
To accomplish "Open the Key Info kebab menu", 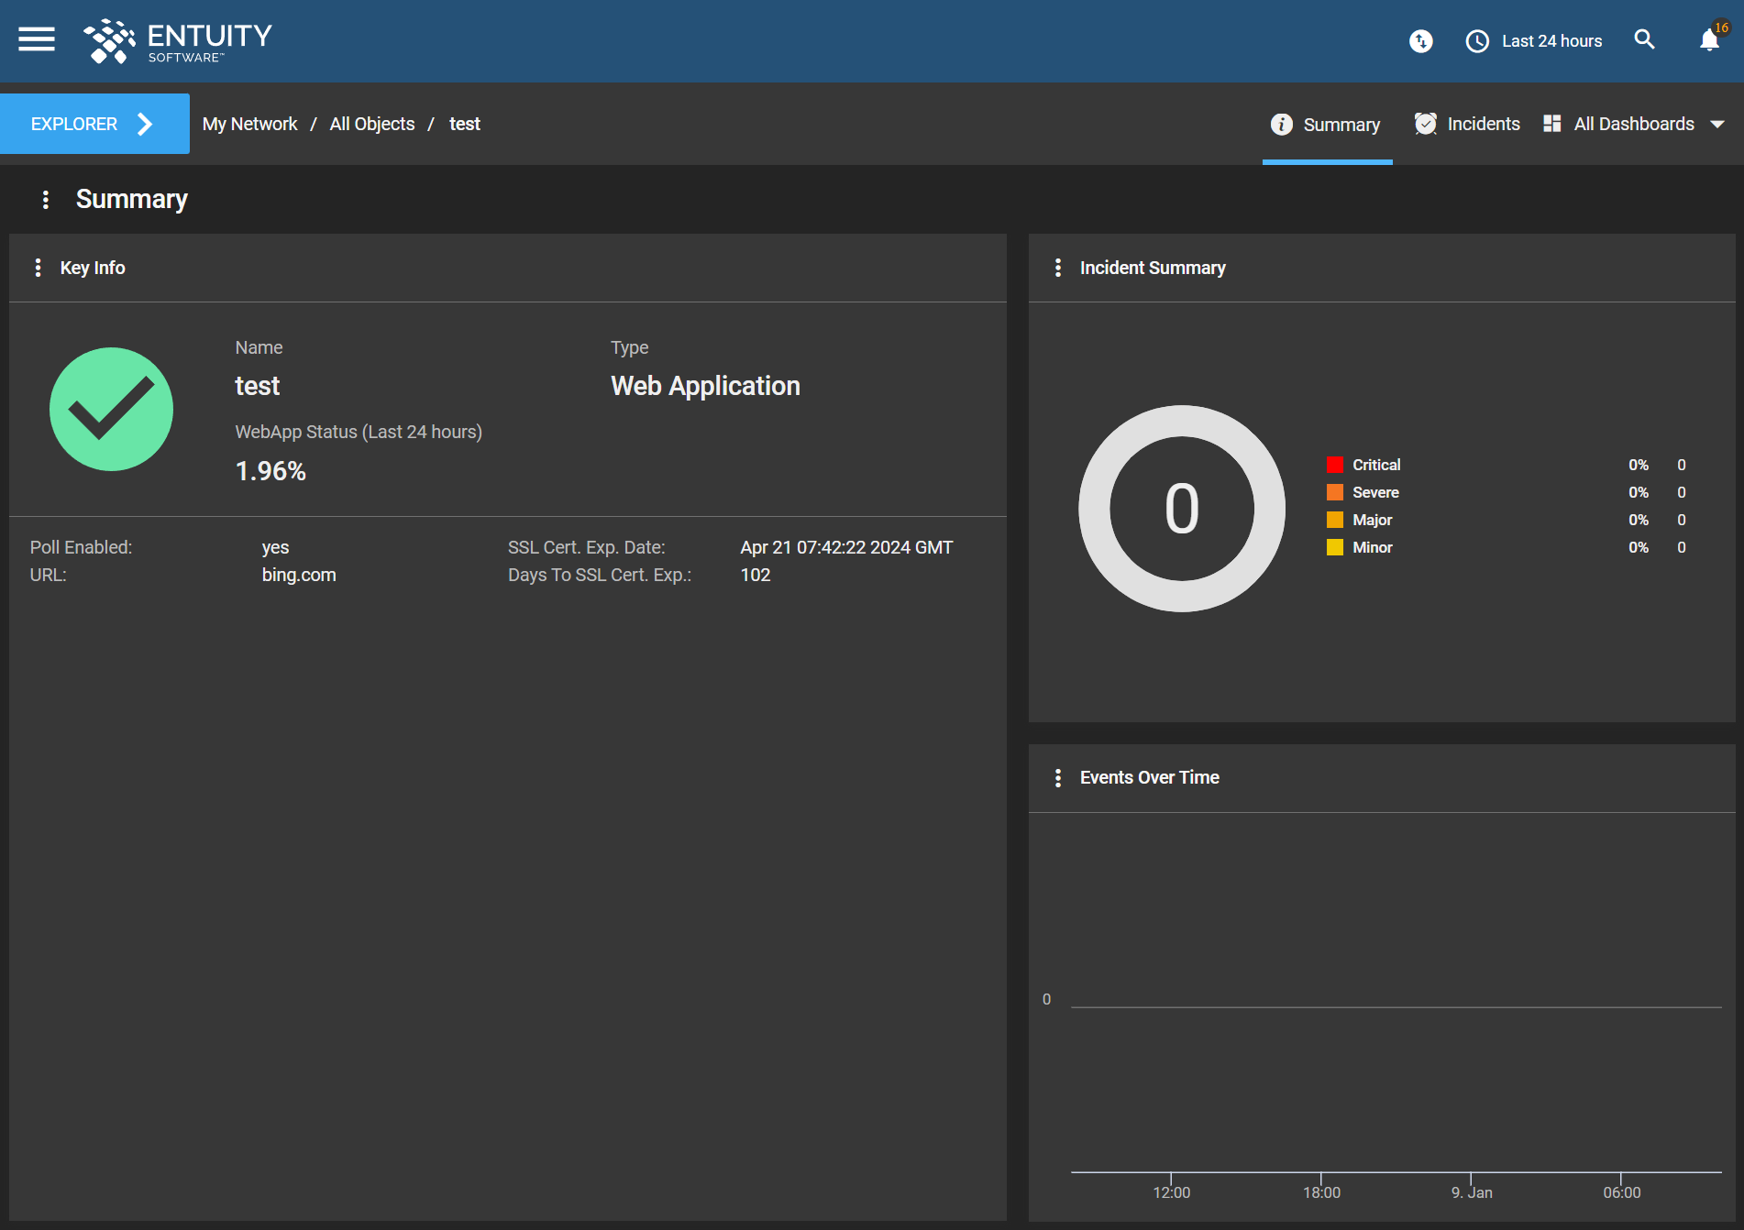I will pyautogui.click(x=39, y=267).
